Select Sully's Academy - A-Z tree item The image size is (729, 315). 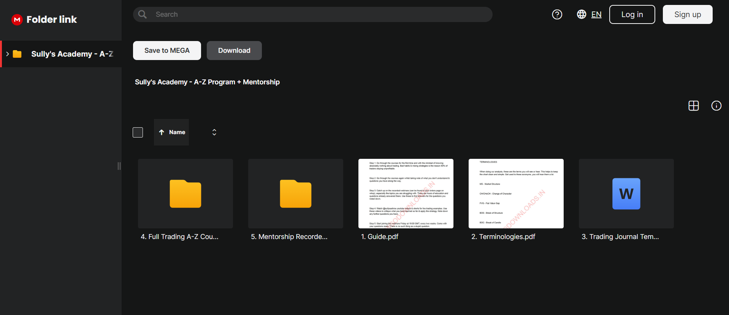pos(61,54)
